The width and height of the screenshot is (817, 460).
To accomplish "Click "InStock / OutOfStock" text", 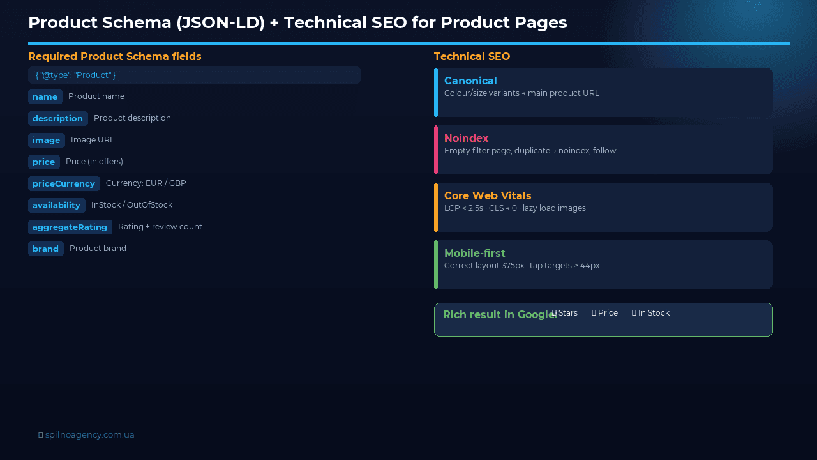I will click(x=131, y=205).
